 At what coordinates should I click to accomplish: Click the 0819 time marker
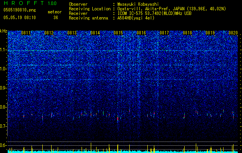pos(210,33)
